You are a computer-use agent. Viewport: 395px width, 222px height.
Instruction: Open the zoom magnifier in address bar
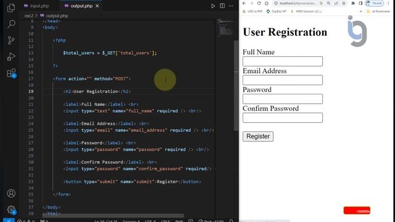329,3
